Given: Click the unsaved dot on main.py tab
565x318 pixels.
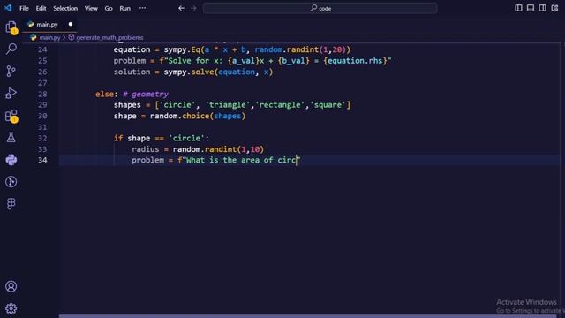Looking at the screenshot, I should pos(71,24).
